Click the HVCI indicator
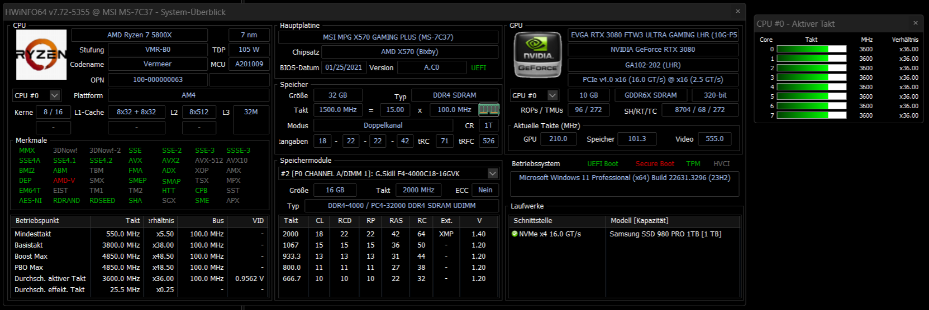This screenshot has height=310, width=929. point(722,164)
